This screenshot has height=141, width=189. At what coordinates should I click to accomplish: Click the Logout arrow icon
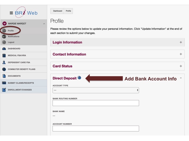click(4, 42)
